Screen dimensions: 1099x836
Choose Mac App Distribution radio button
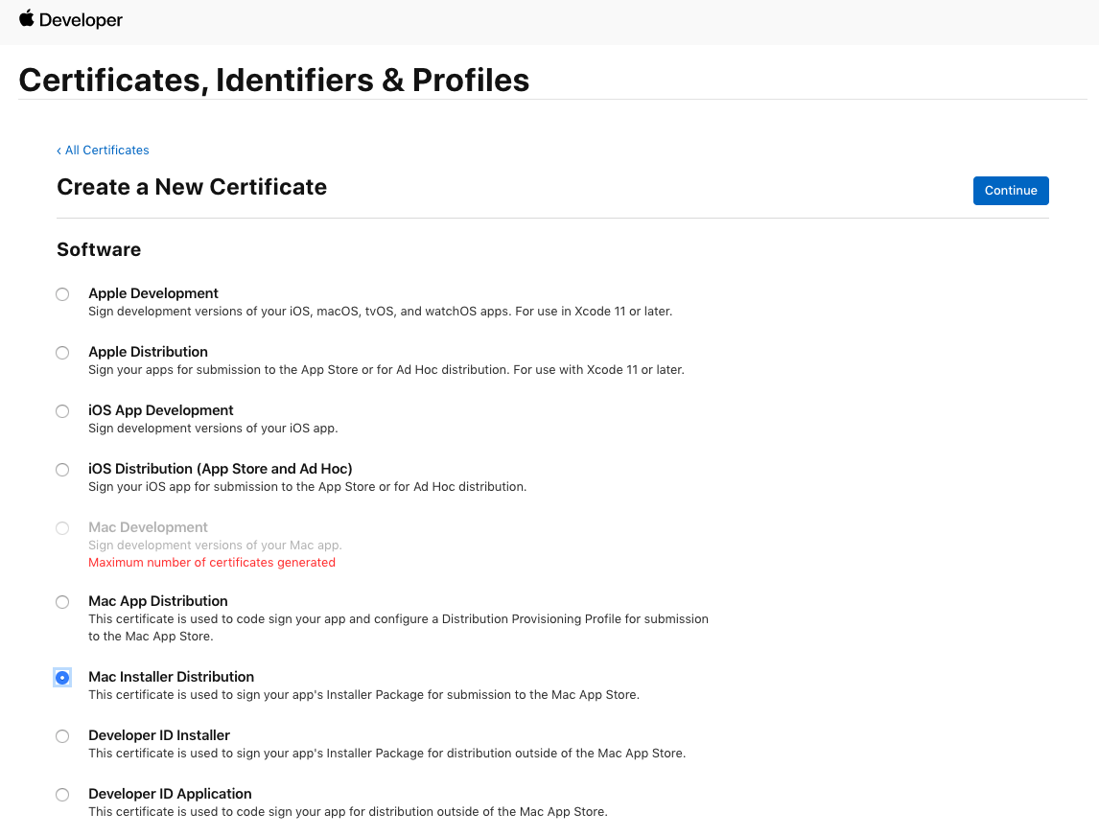click(x=62, y=602)
